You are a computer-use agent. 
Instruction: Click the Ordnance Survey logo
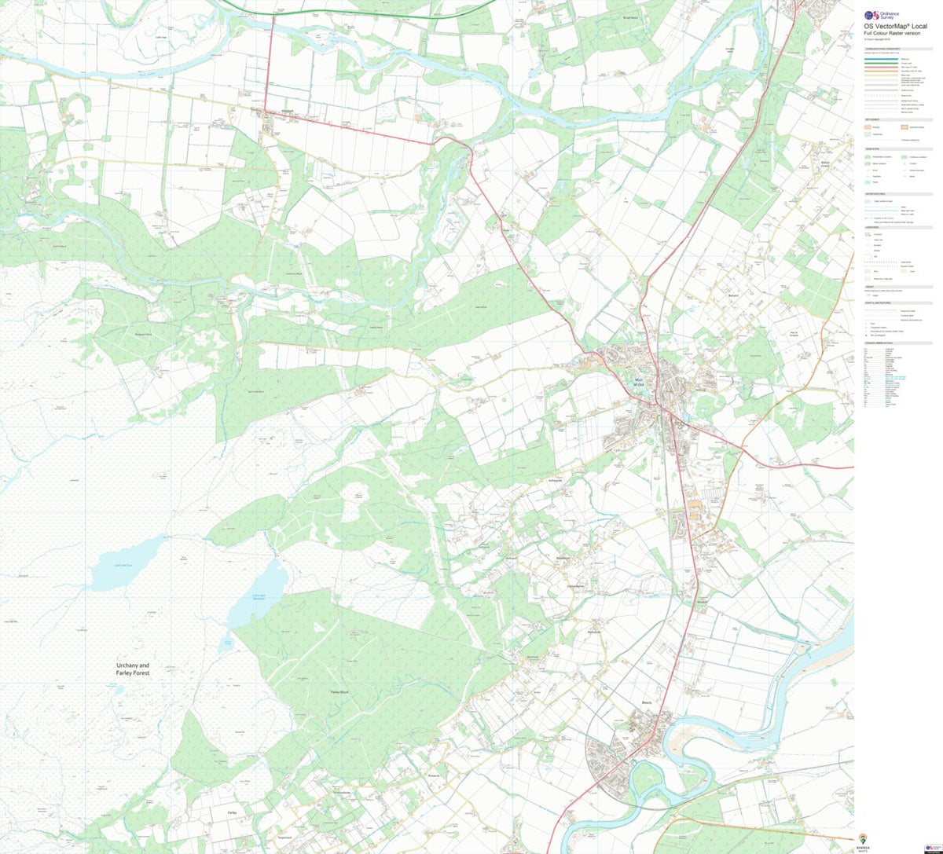click(x=881, y=16)
